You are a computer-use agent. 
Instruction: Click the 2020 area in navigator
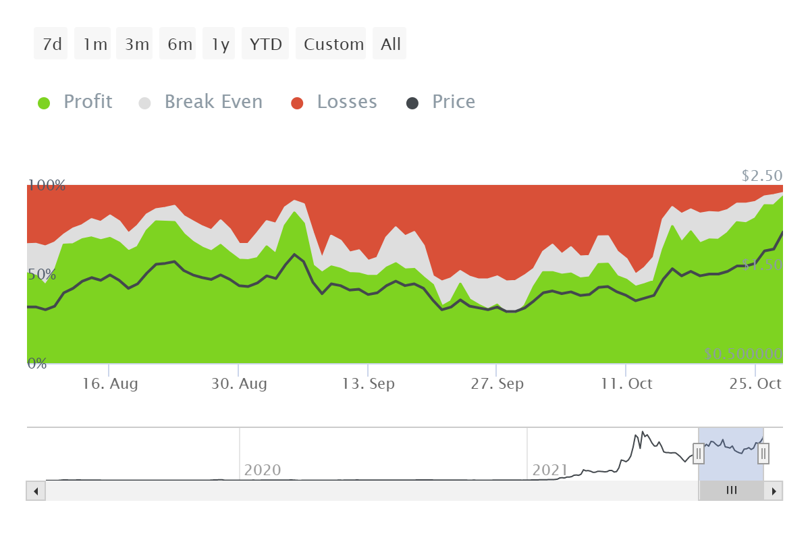(262, 469)
